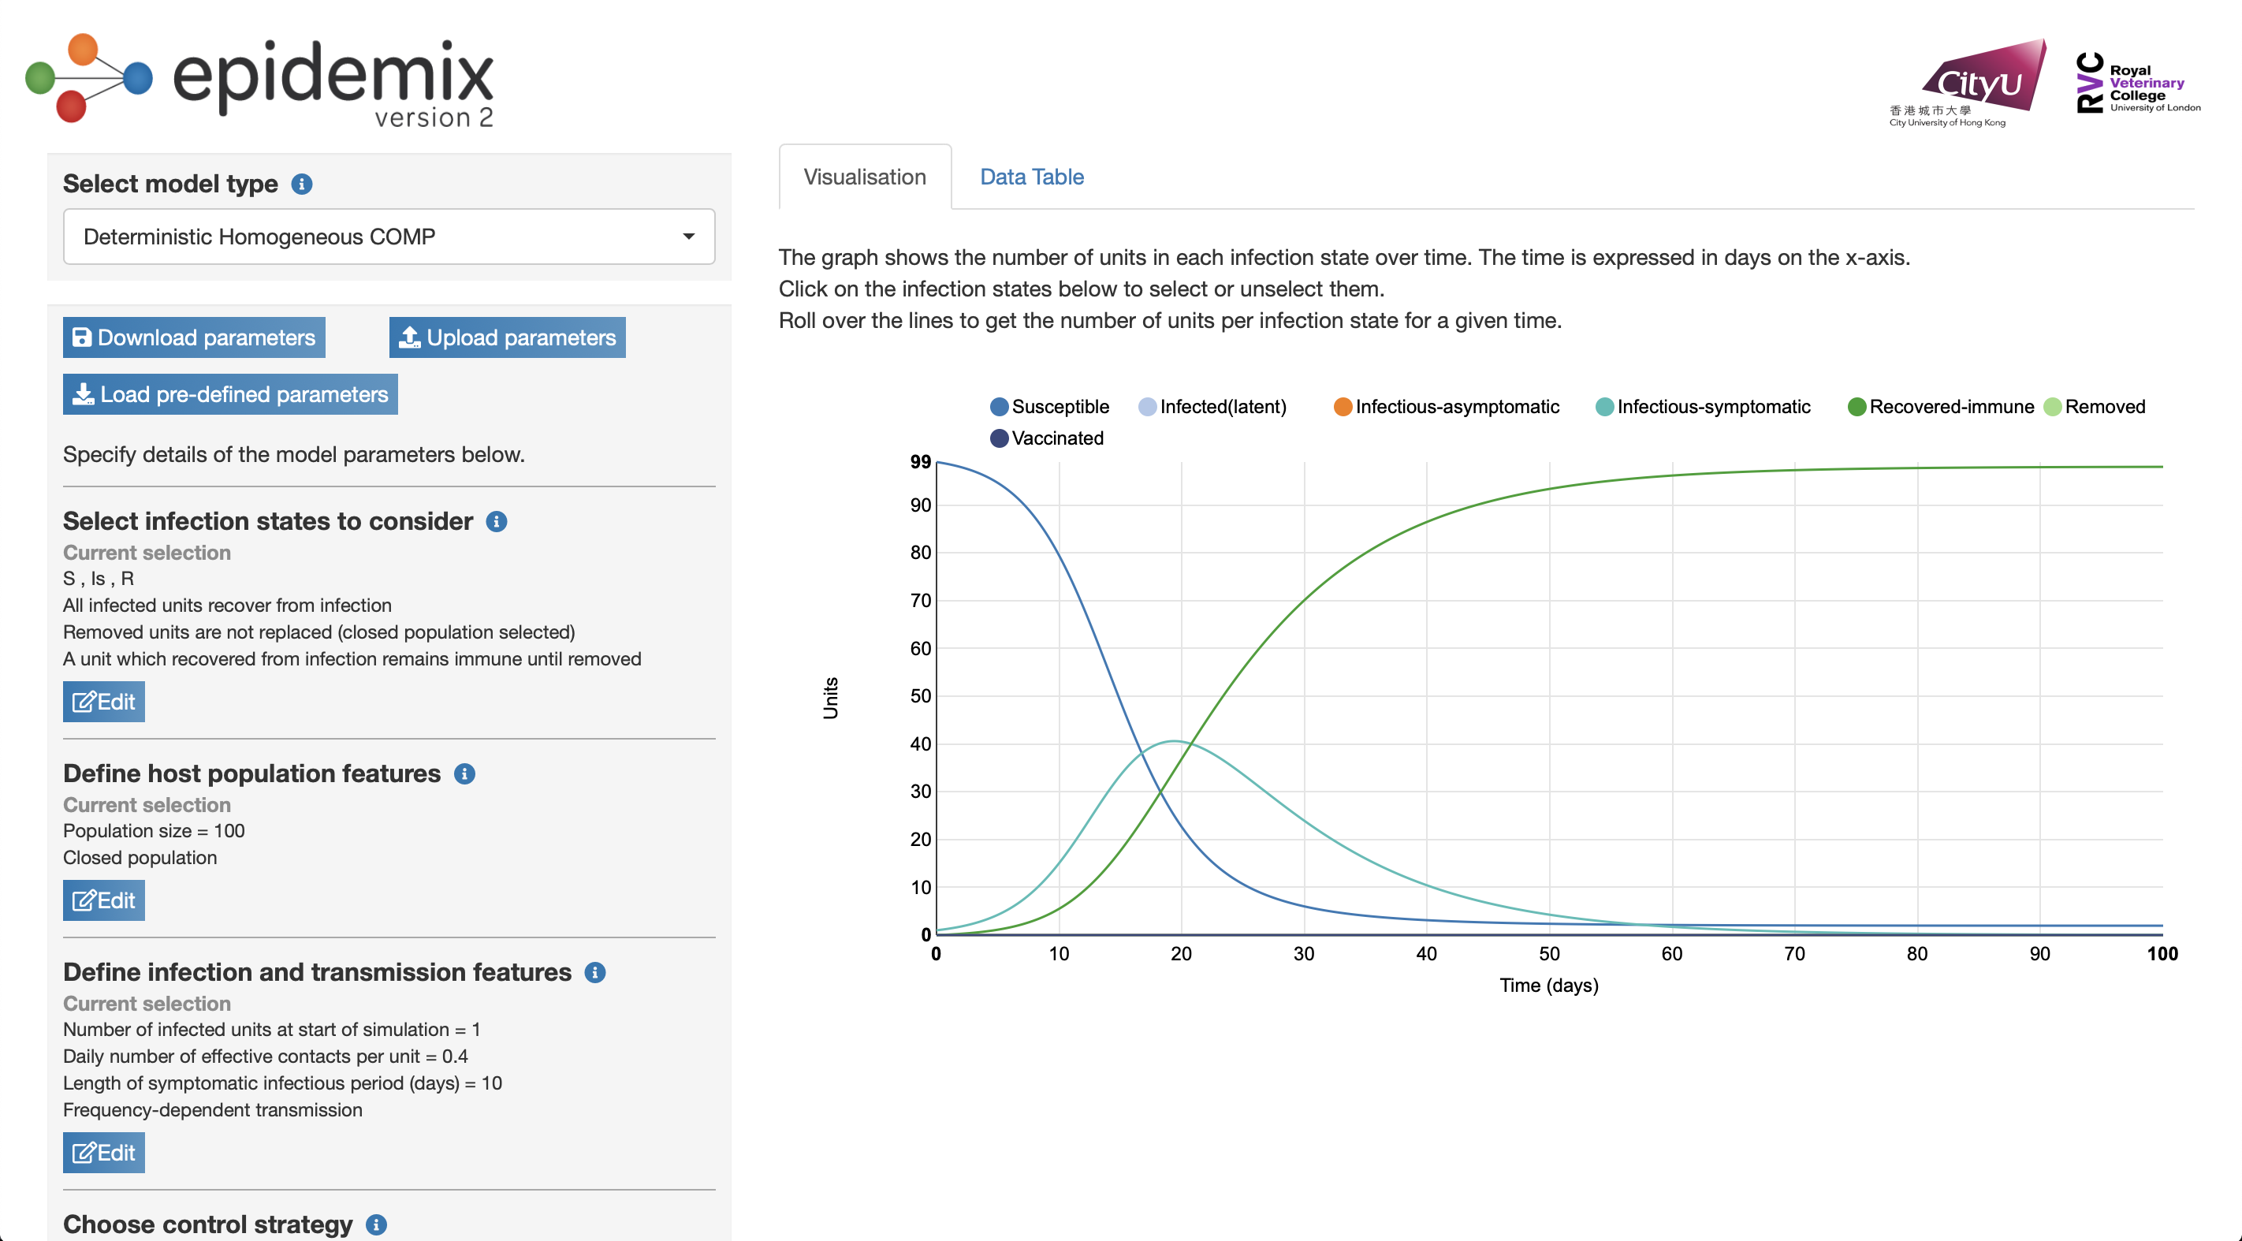Open the model type dropdown
This screenshot has height=1241, width=2242.
pyautogui.click(x=388, y=237)
